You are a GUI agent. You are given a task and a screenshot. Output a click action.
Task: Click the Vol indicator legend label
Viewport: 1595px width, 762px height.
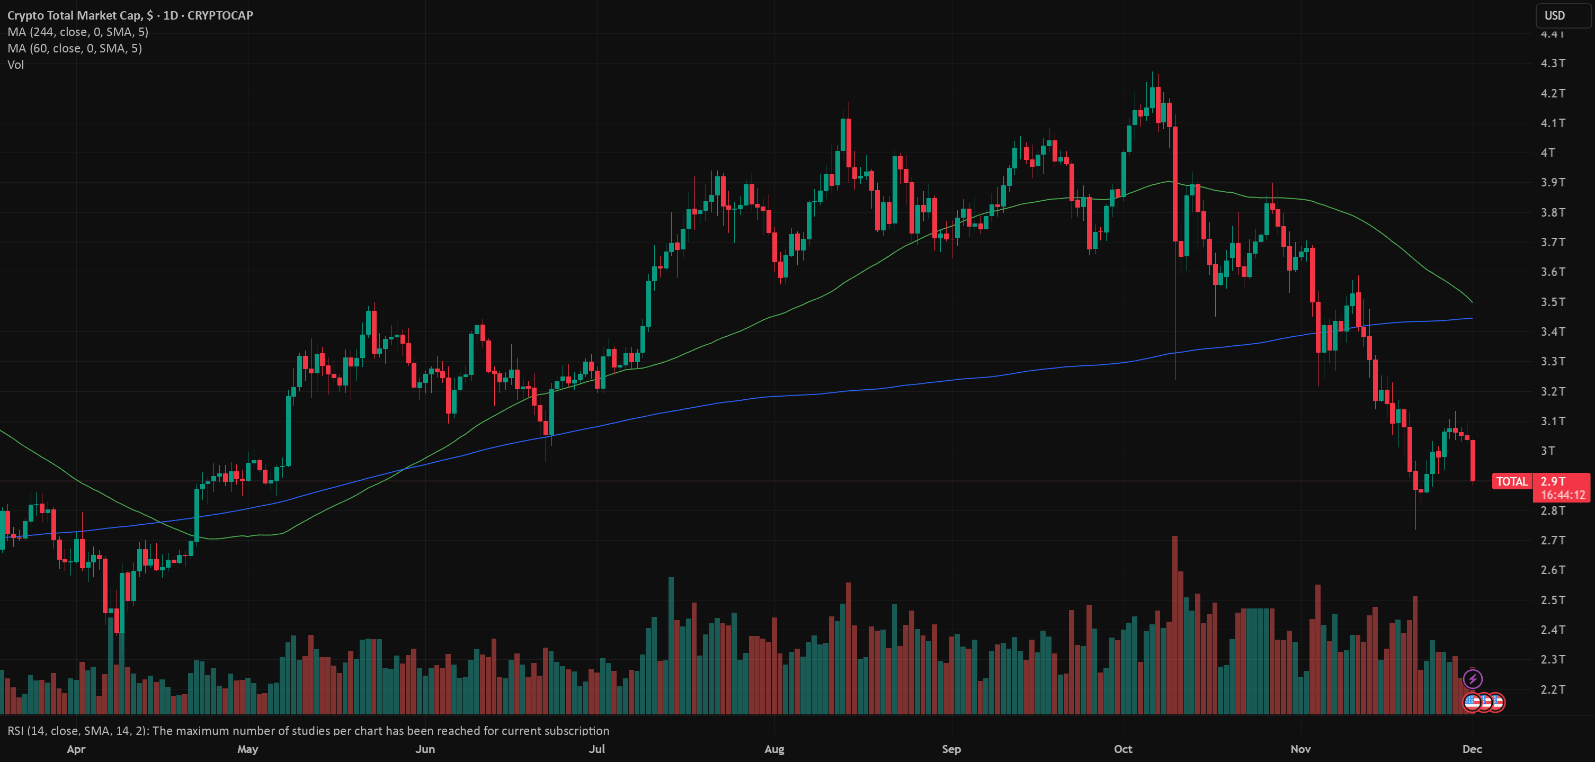point(16,65)
